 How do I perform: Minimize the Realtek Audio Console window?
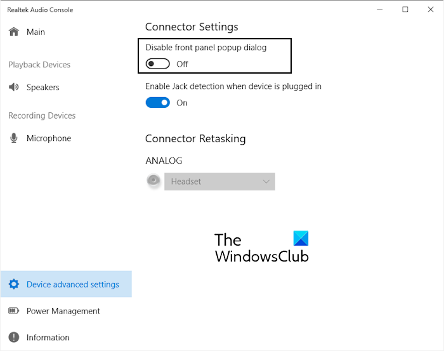click(380, 10)
